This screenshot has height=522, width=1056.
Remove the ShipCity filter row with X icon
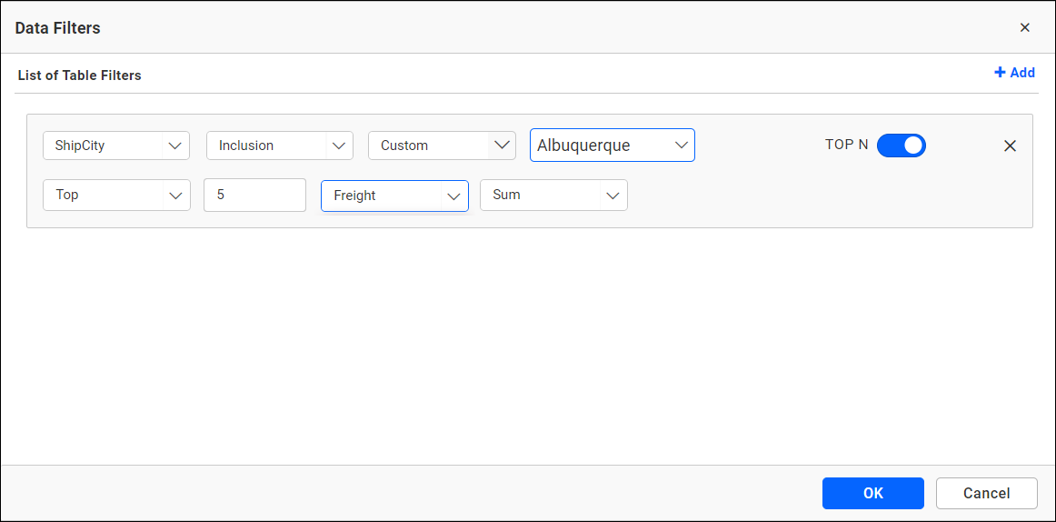[x=1010, y=146]
